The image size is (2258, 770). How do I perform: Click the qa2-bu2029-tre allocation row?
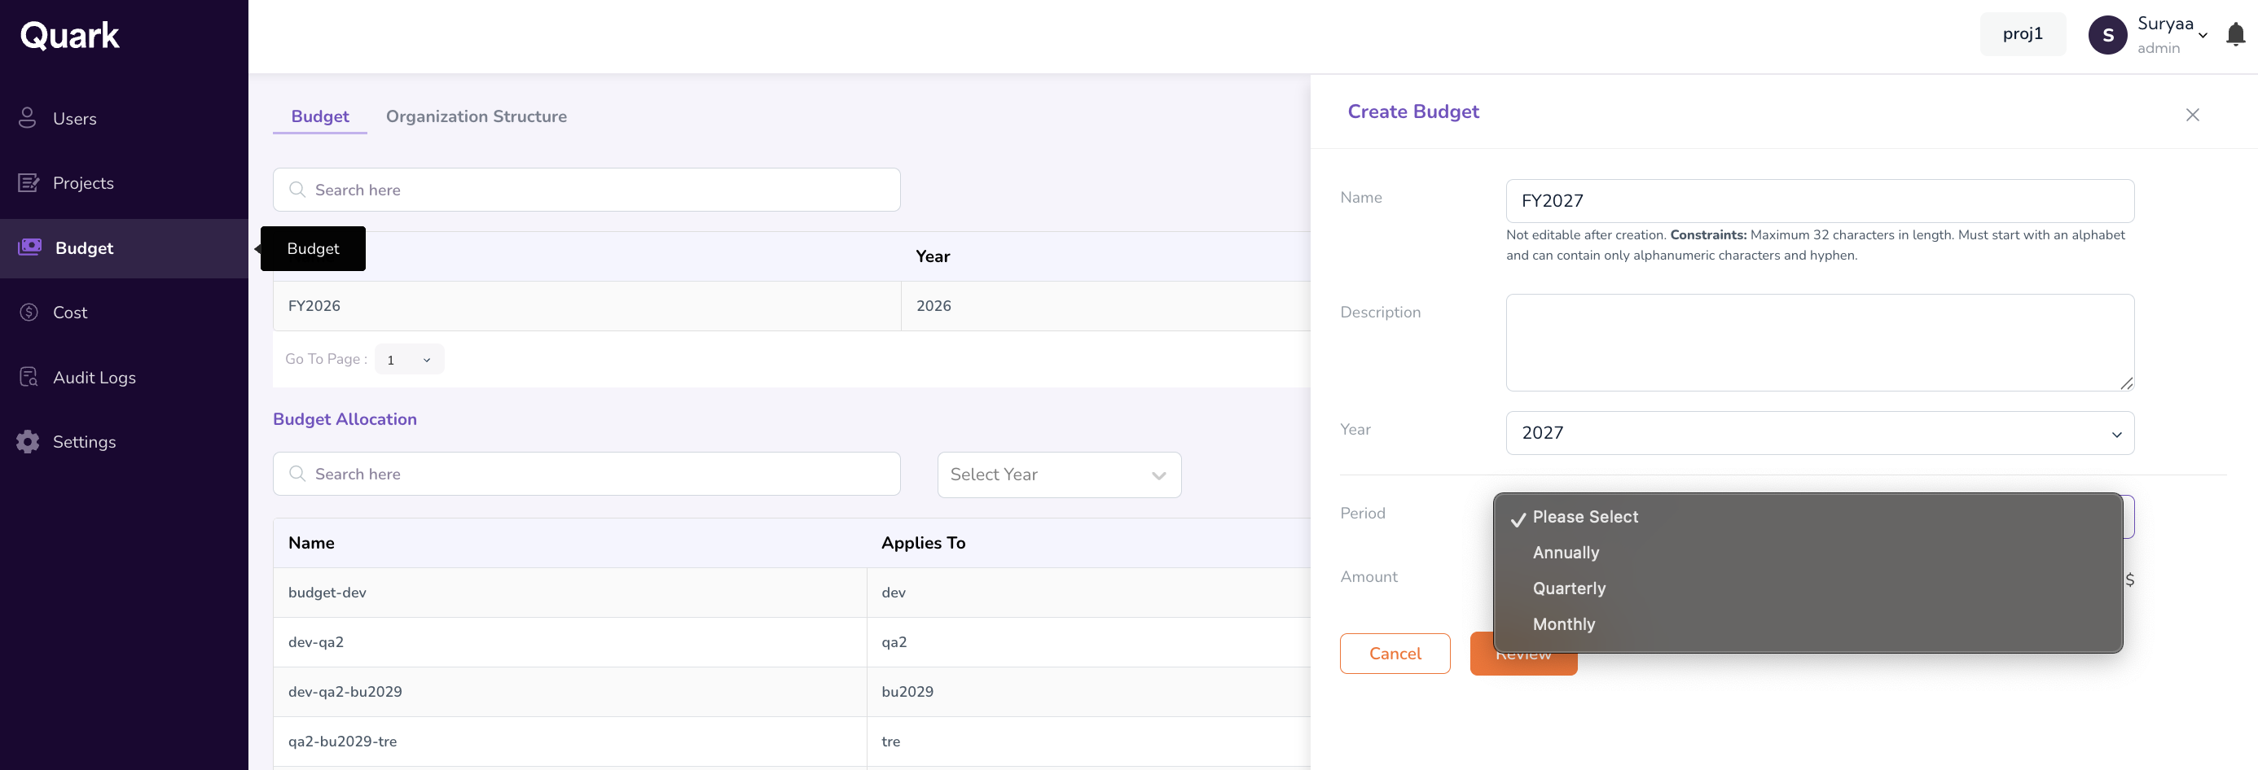pos(792,741)
